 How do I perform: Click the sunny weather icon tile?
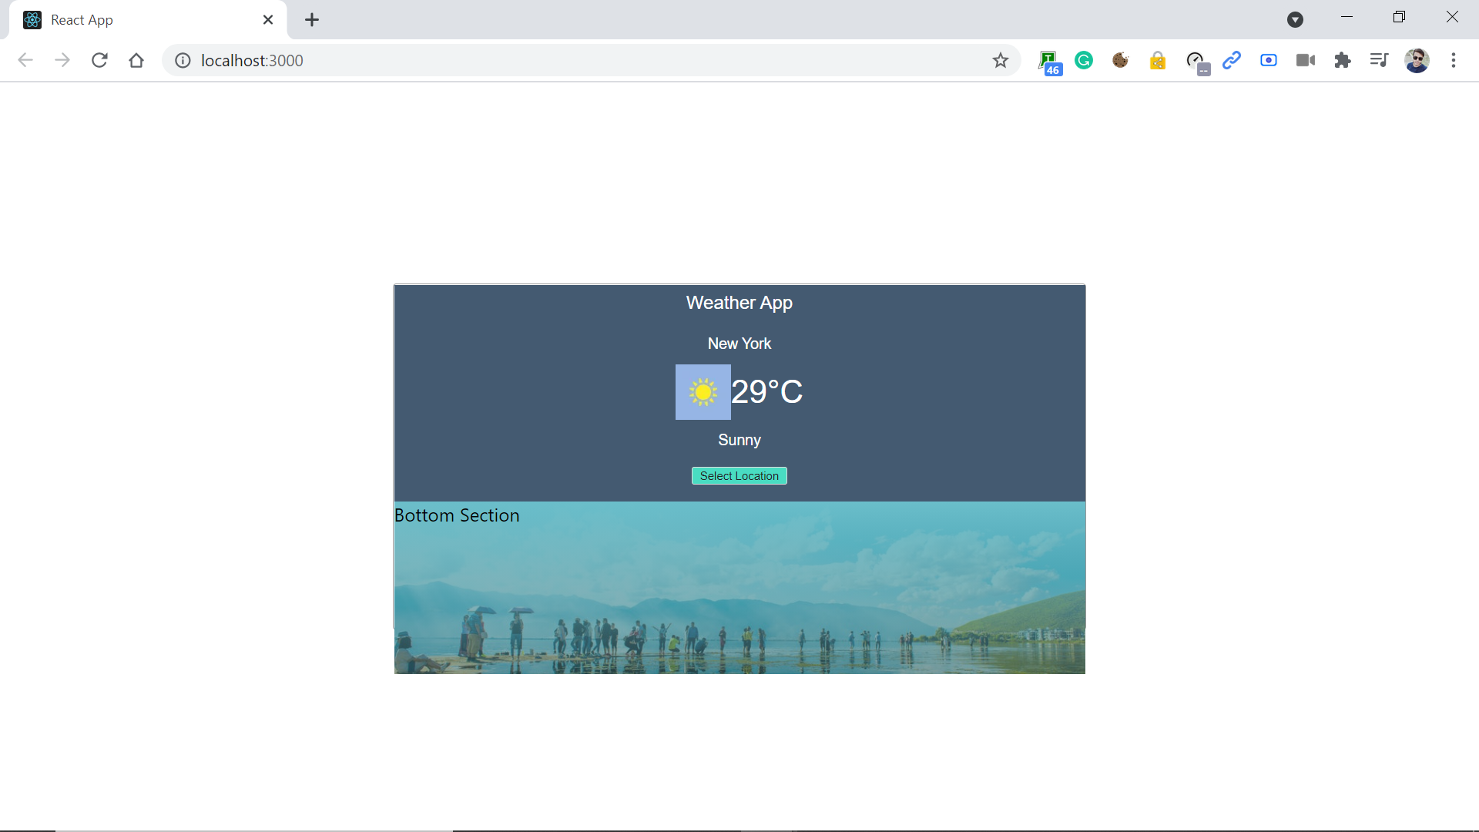(x=703, y=392)
